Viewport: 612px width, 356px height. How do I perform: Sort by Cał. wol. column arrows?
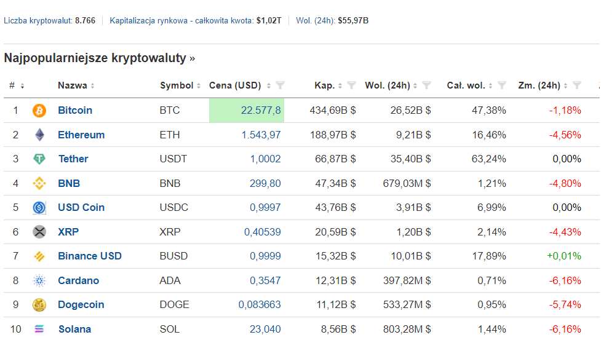point(490,86)
